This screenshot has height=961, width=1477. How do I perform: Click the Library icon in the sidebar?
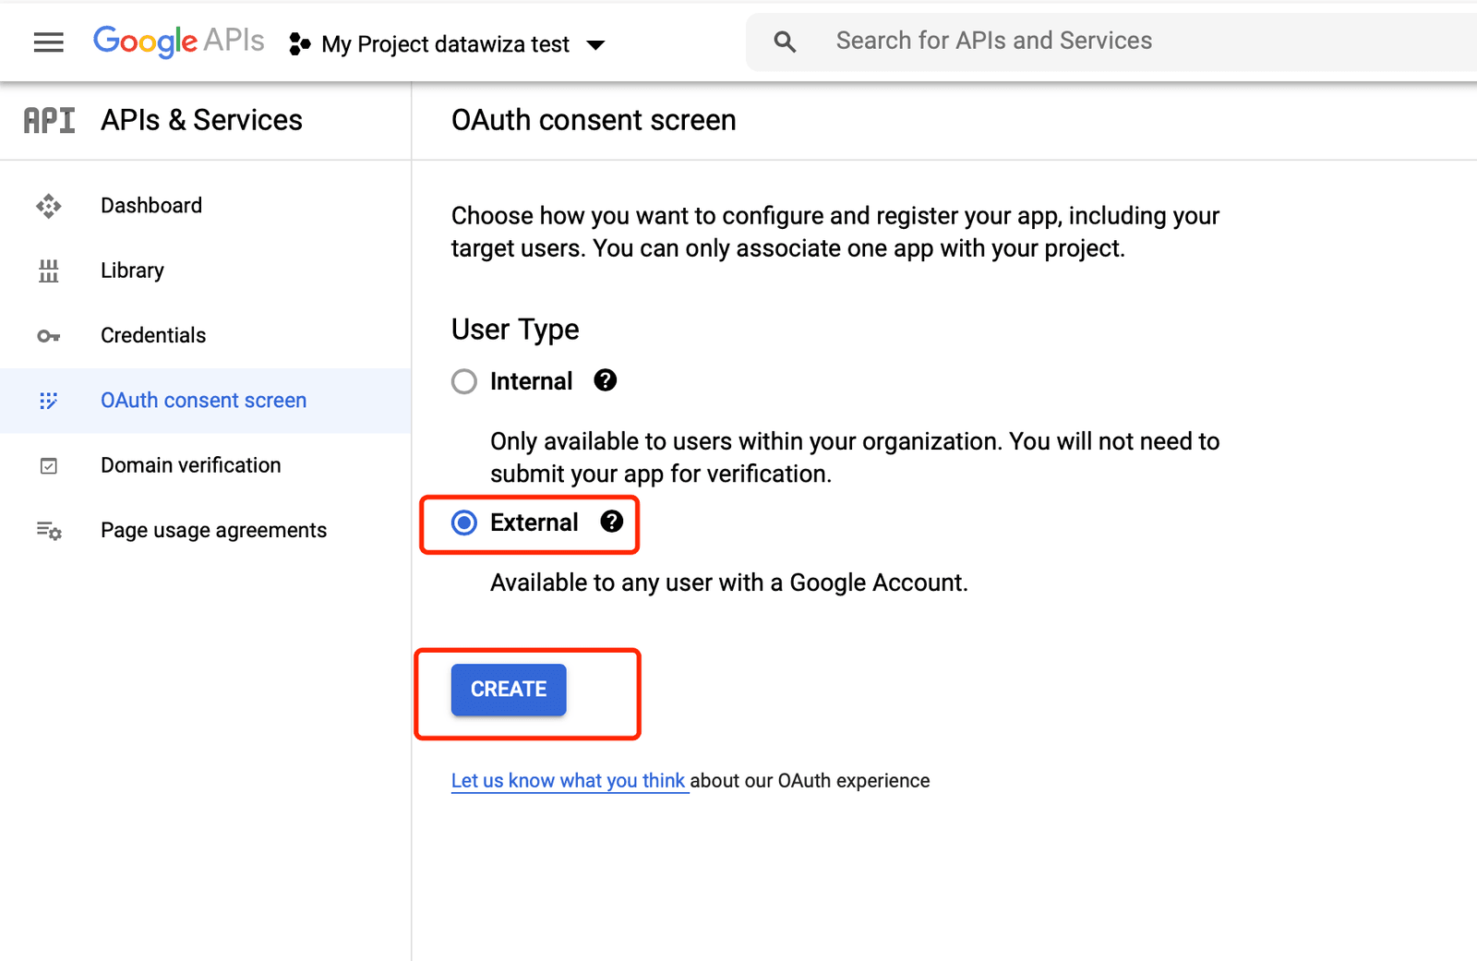tap(49, 270)
